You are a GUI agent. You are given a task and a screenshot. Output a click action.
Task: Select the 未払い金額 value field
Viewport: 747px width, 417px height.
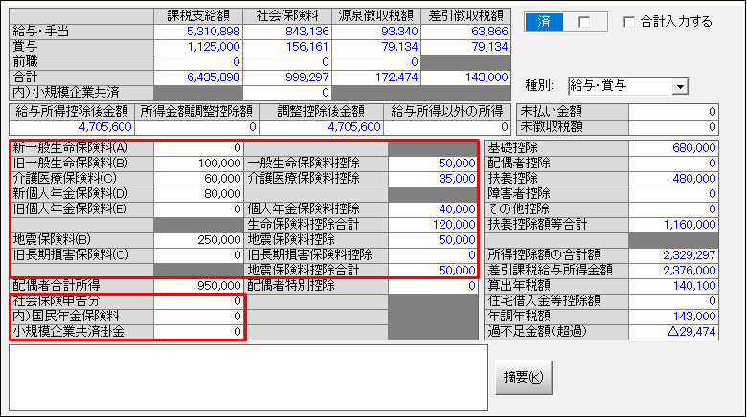pyautogui.click(x=673, y=111)
